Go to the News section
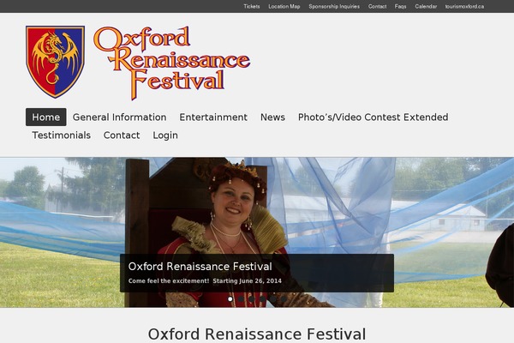The height and width of the screenshot is (343, 514). pyautogui.click(x=272, y=117)
